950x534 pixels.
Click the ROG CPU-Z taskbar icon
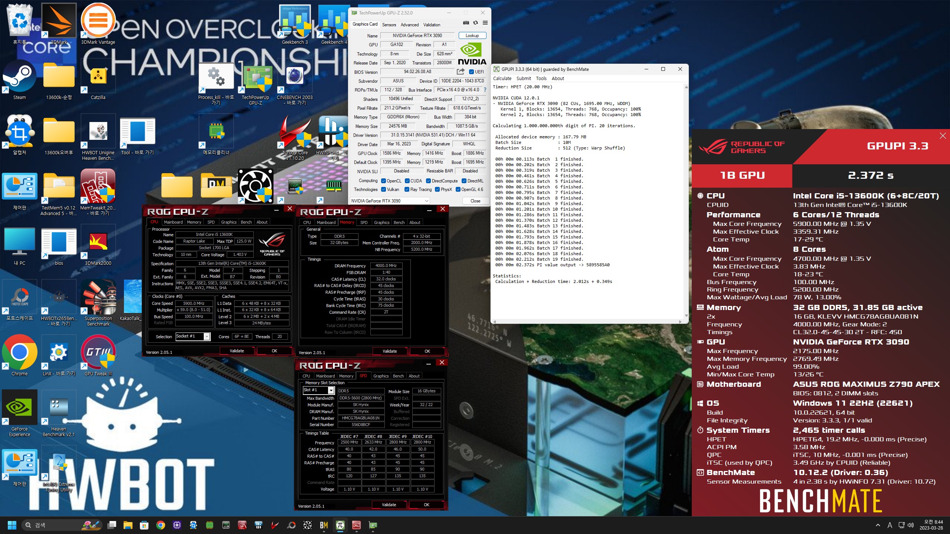(x=357, y=525)
